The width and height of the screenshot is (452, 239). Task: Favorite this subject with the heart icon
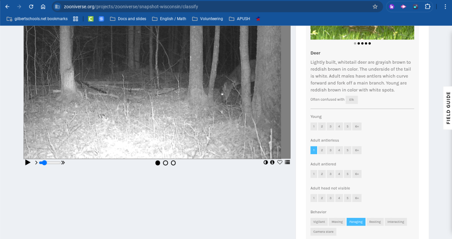click(280, 162)
